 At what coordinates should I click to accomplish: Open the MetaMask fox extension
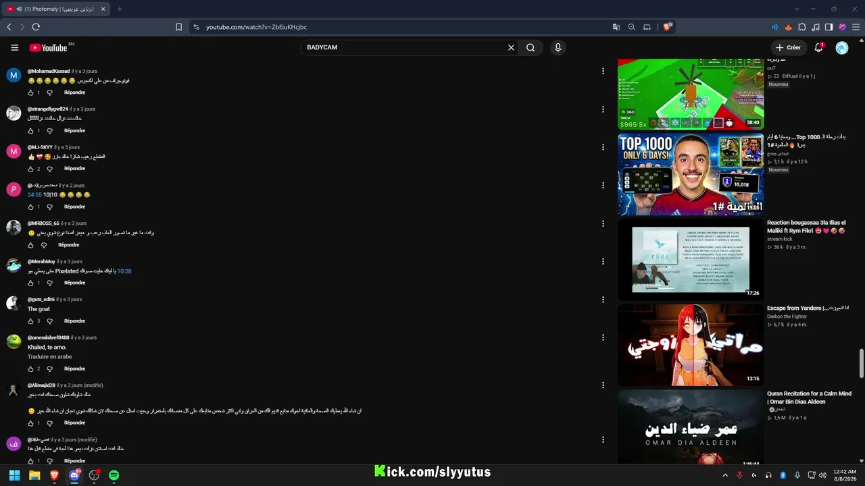(x=788, y=27)
